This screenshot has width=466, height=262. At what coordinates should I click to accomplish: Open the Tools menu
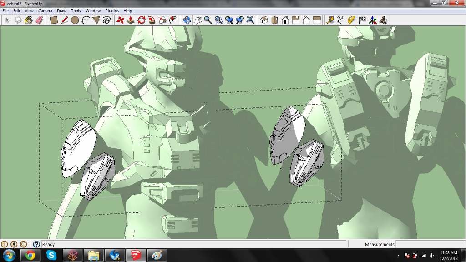point(76,11)
